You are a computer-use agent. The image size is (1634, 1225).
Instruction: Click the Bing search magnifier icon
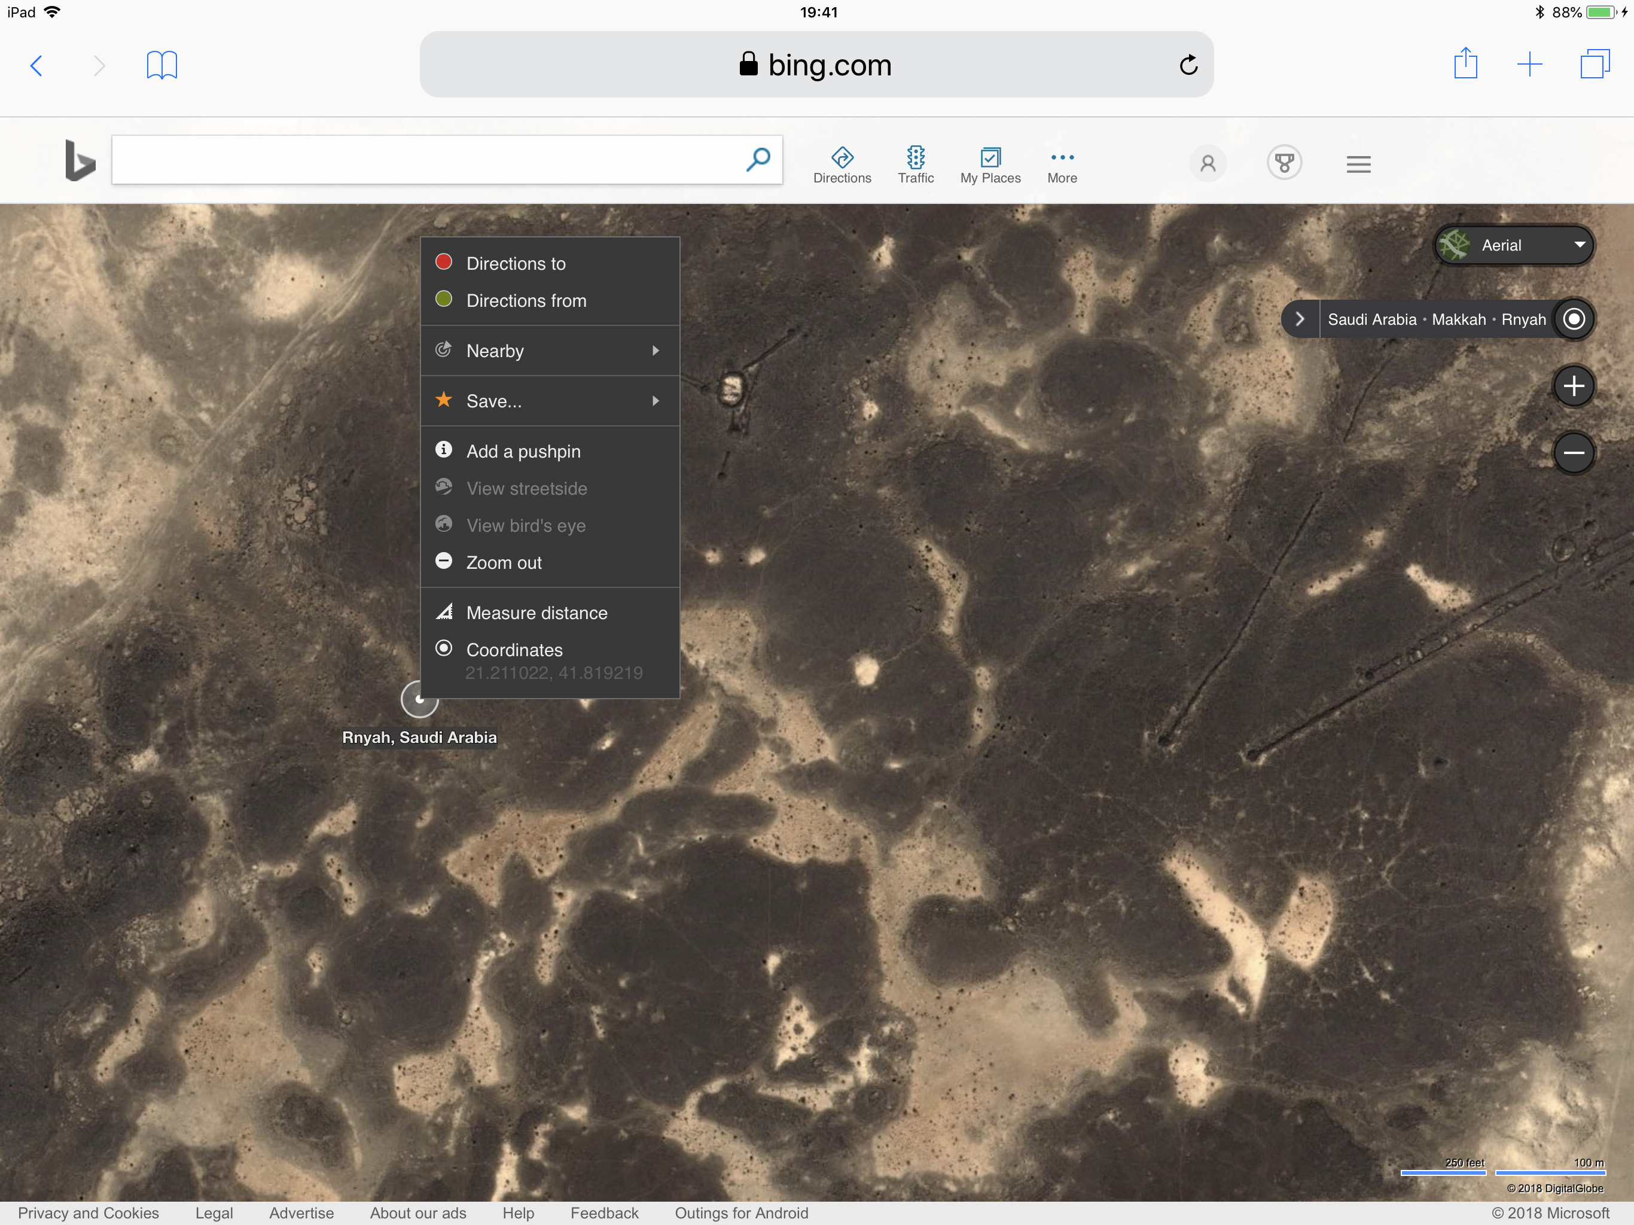(758, 159)
